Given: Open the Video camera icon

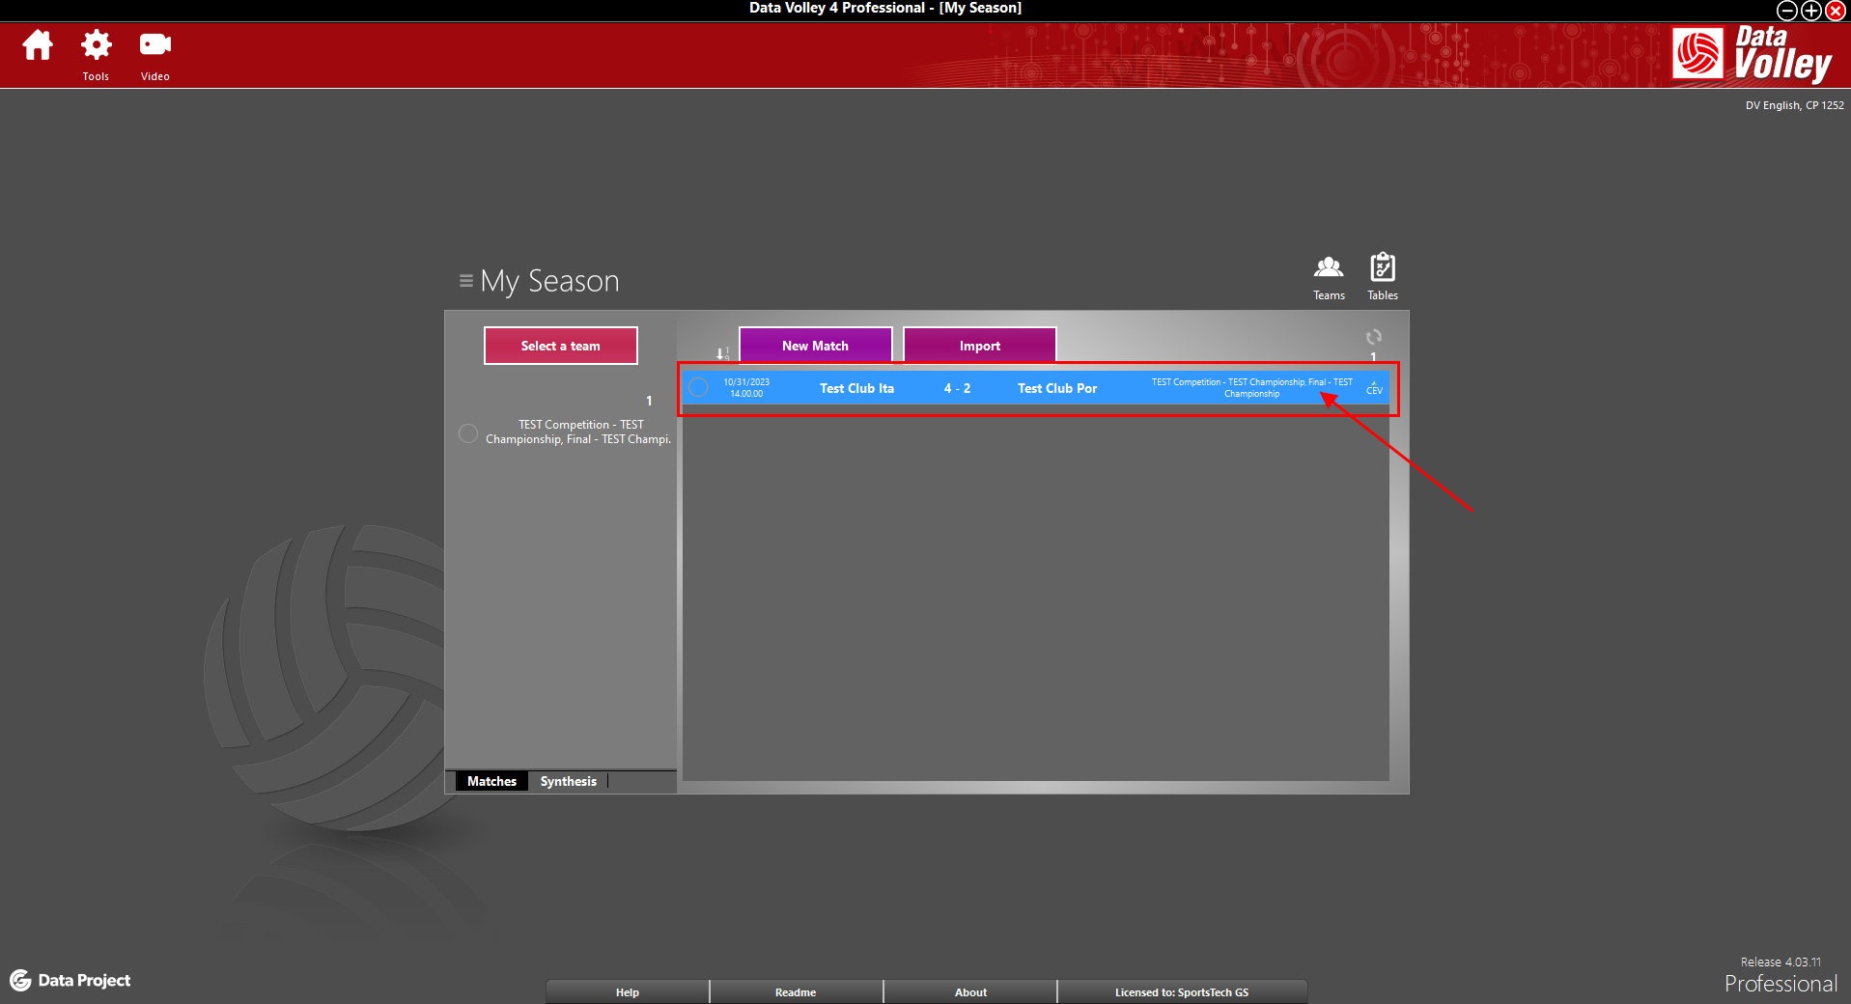Looking at the screenshot, I should 154,44.
